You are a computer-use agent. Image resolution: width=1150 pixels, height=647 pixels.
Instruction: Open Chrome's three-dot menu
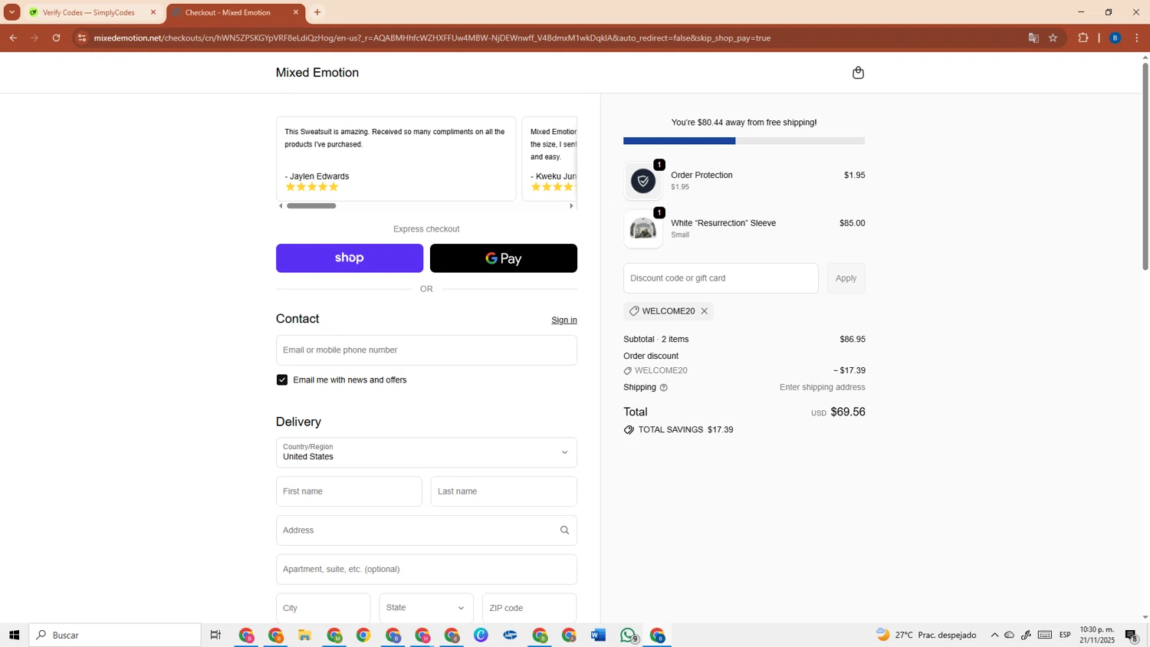click(x=1137, y=38)
